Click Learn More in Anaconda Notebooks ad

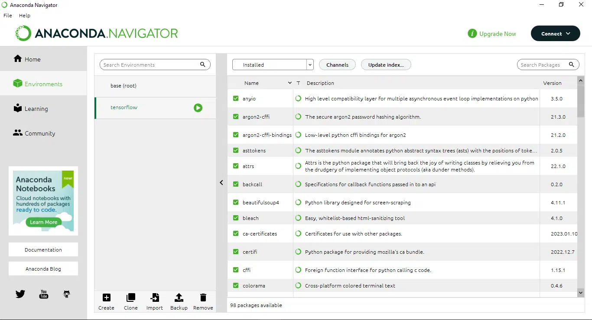(x=43, y=222)
